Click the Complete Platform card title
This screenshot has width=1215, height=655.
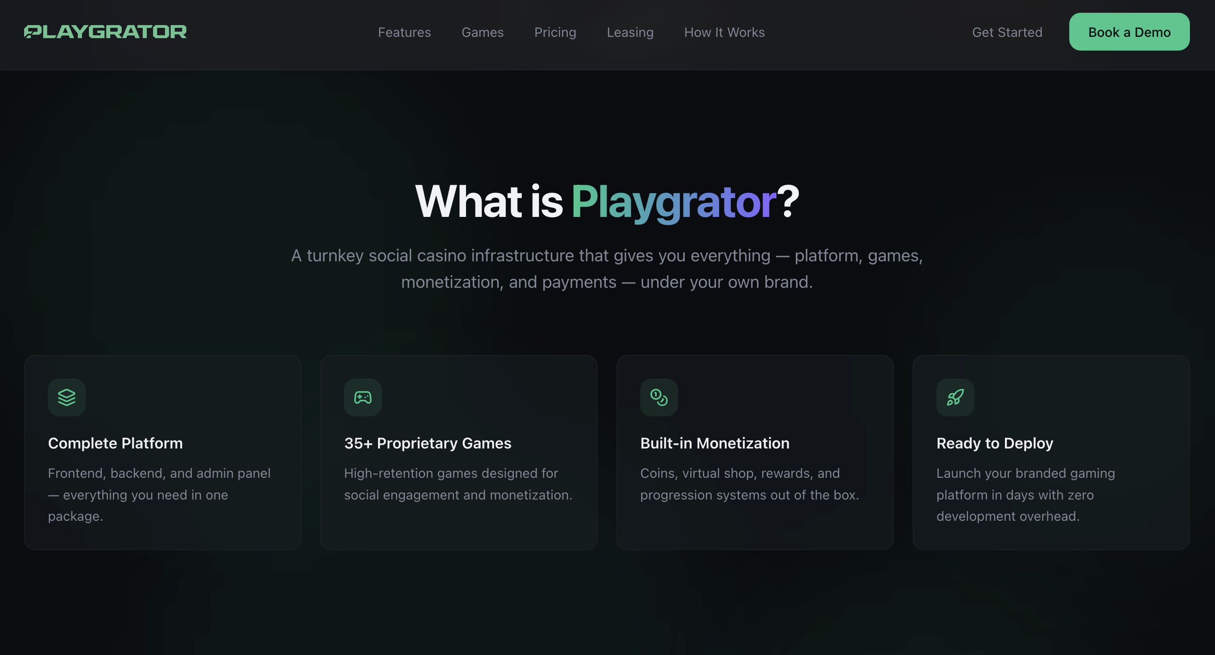tap(115, 443)
